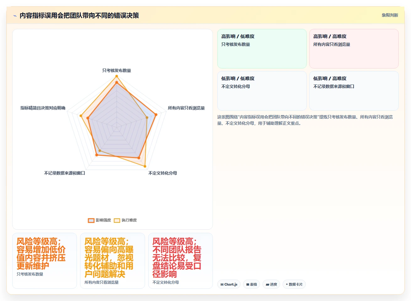This screenshot has width=411, height=301.
Task: Click 不记录数据来源和窗口 text in quadrant card
Action: pos(334,86)
